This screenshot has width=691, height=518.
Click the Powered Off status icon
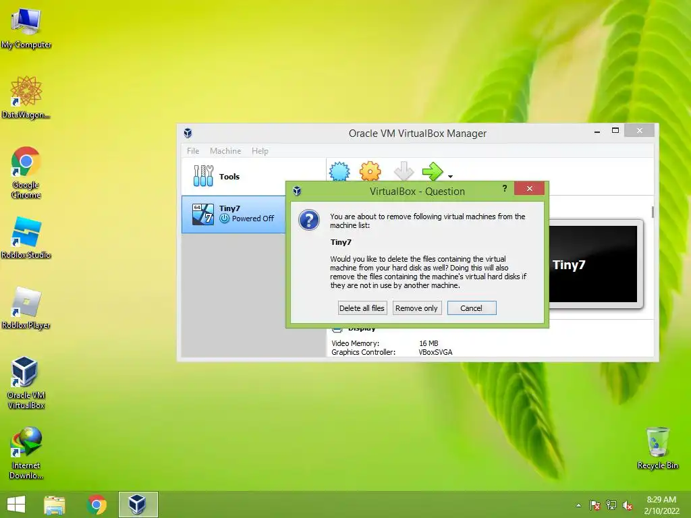pos(224,219)
